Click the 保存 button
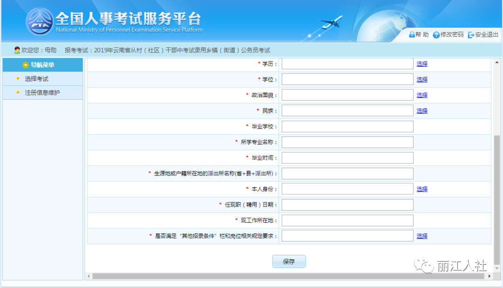 289,261
